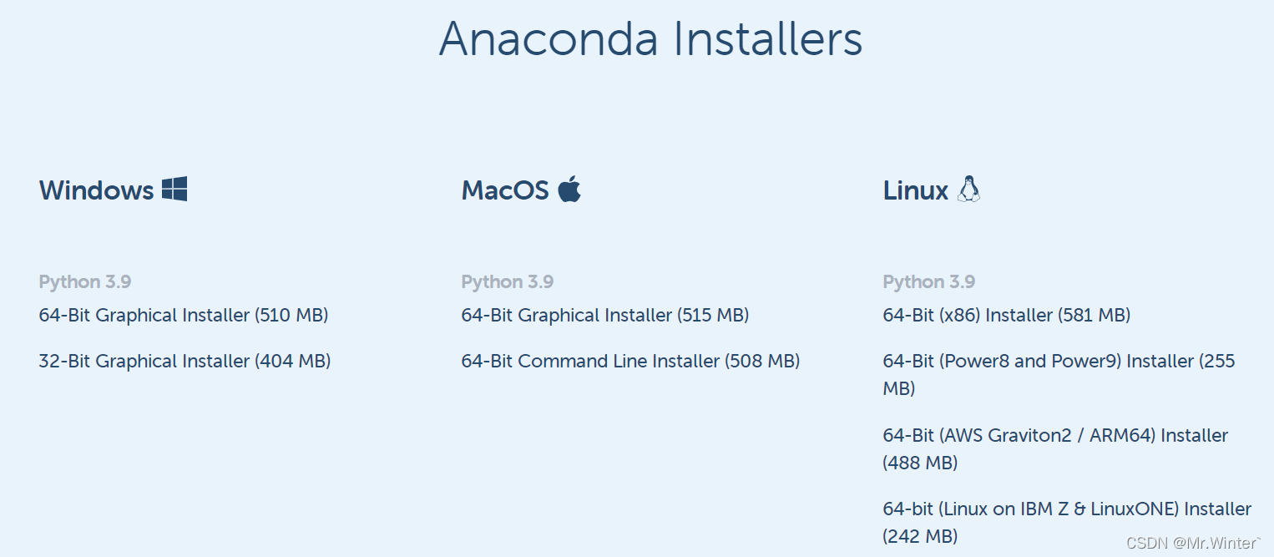Click the Windows section heading

click(96, 190)
